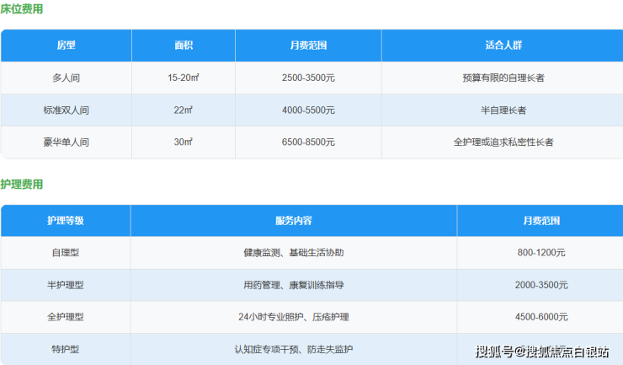Click the 6500-8500元 price cell
The image size is (623, 365).
pyautogui.click(x=308, y=142)
